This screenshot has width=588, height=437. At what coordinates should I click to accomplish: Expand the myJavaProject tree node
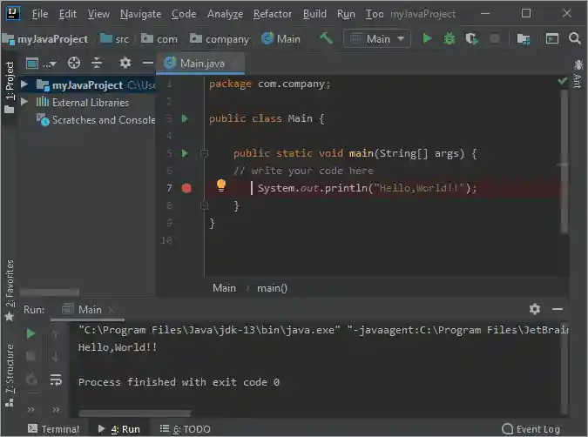24,85
